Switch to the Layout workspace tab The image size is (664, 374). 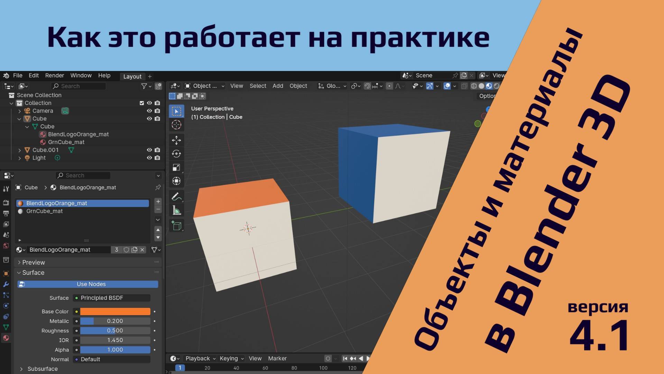[132, 77]
